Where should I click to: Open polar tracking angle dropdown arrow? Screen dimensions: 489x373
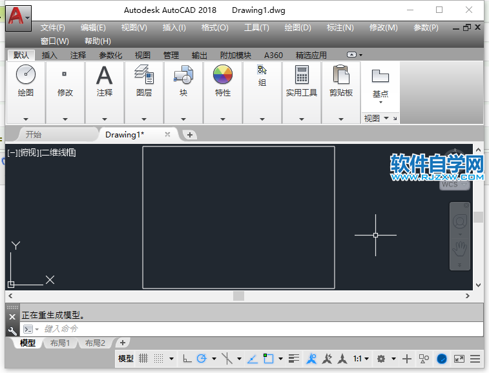point(214,359)
